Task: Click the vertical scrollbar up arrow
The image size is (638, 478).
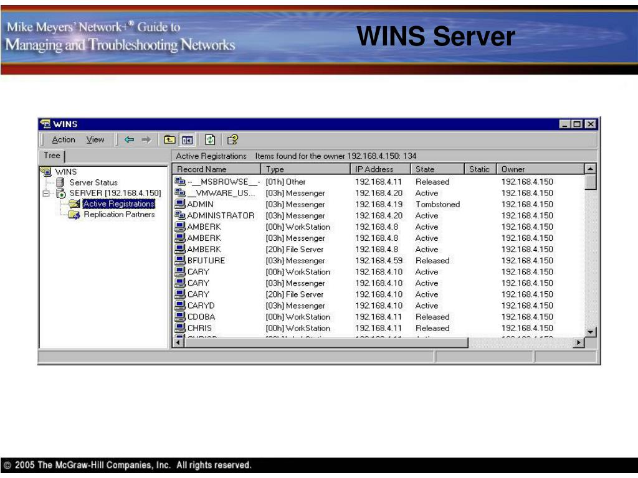Action: tap(591, 169)
